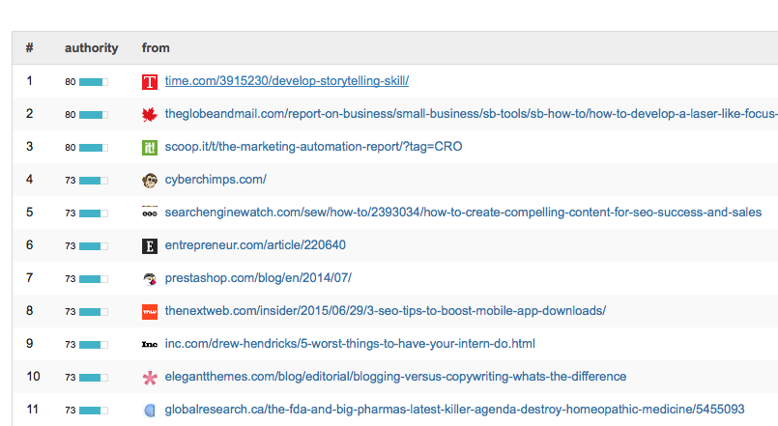Click the # column header

pyautogui.click(x=30, y=48)
